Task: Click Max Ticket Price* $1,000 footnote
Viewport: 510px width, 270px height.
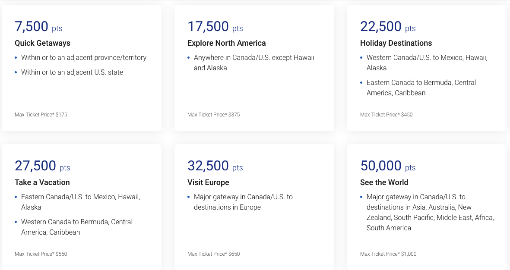Action: (x=388, y=254)
